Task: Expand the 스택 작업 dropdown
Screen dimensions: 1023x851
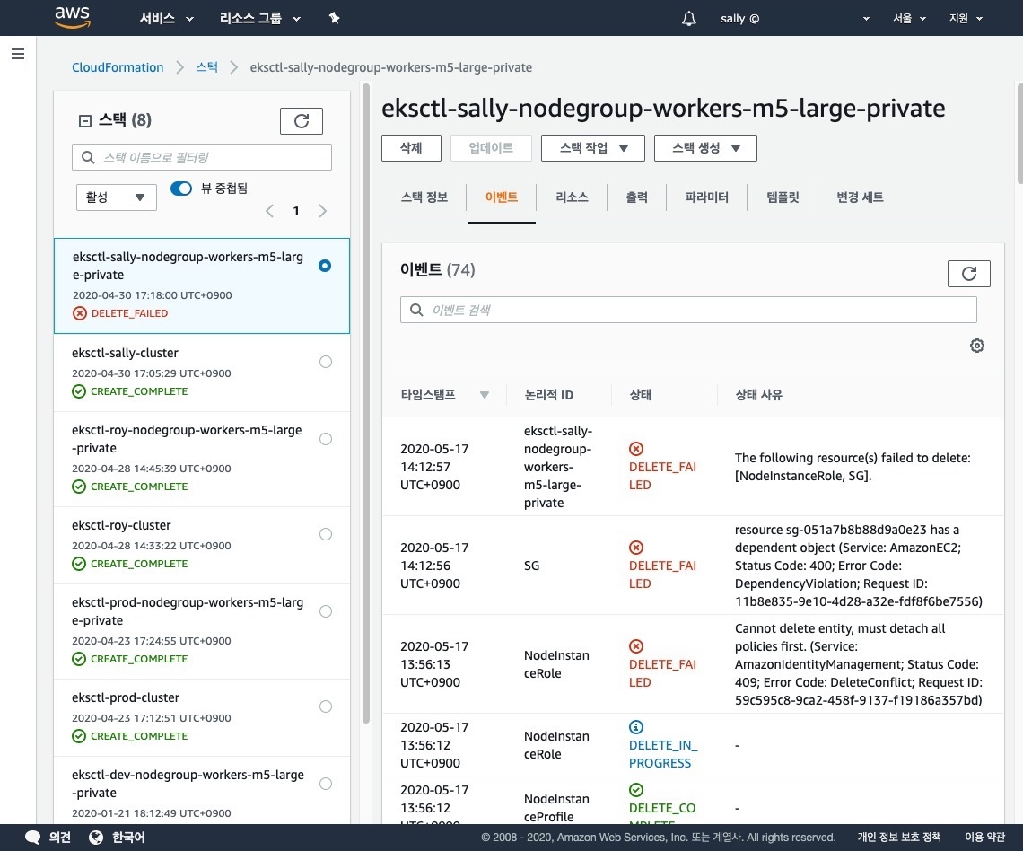Action: point(592,148)
